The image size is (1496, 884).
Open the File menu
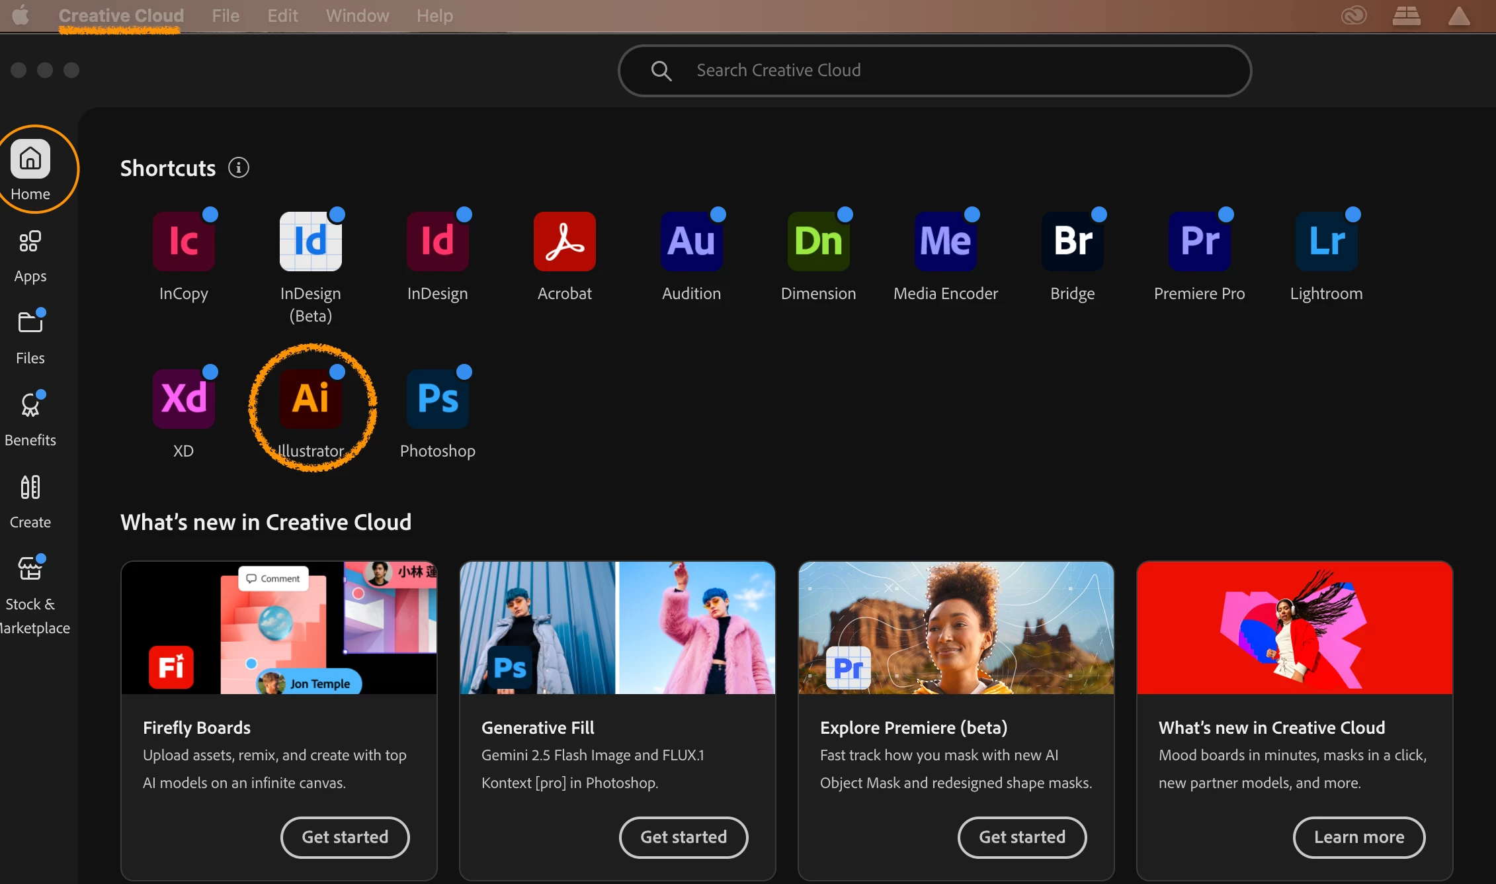pyautogui.click(x=226, y=16)
